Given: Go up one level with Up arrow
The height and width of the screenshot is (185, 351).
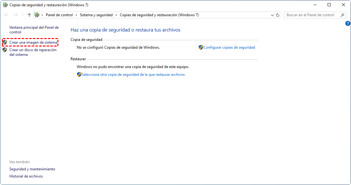Looking at the screenshot, I should pos(29,15).
